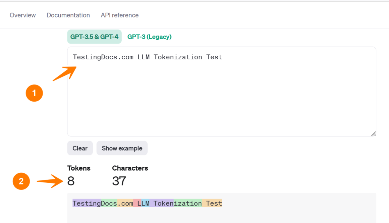Click the Characters count value 37
This screenshot has width=389, height=223.
pyautogui.click(x=119, y=181)
